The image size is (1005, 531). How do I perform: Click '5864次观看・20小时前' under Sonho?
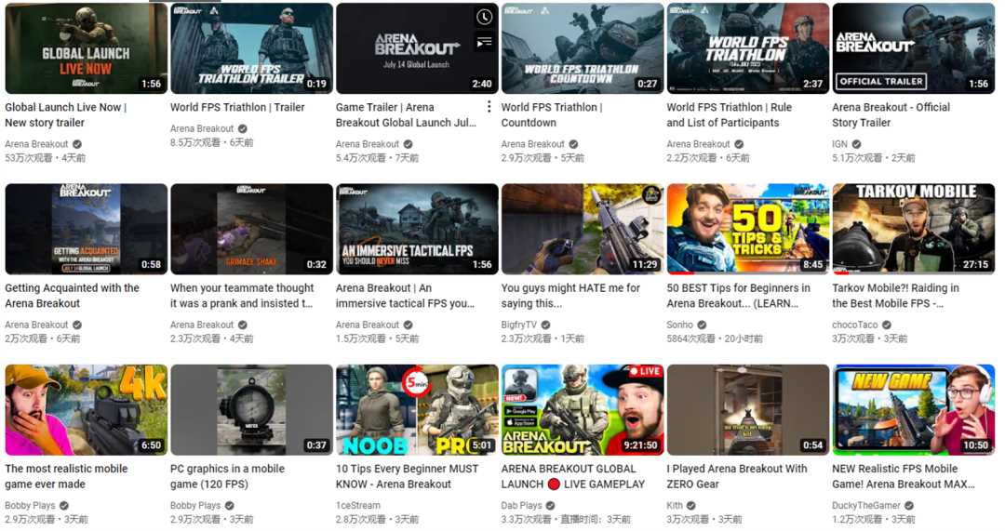(x=715, y=339)
